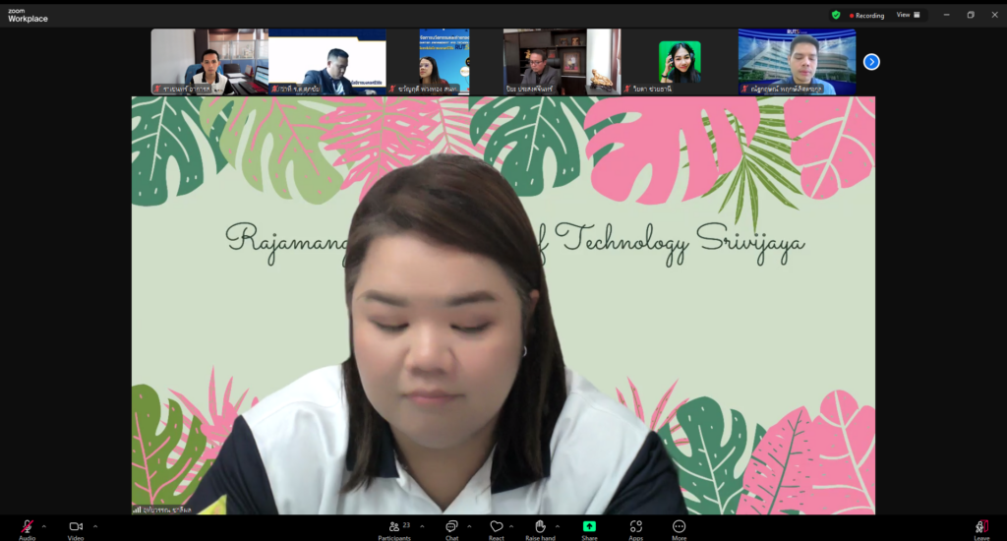
Task: Select the ปิยะ participant thumbnail
Action: click(562, 62)
